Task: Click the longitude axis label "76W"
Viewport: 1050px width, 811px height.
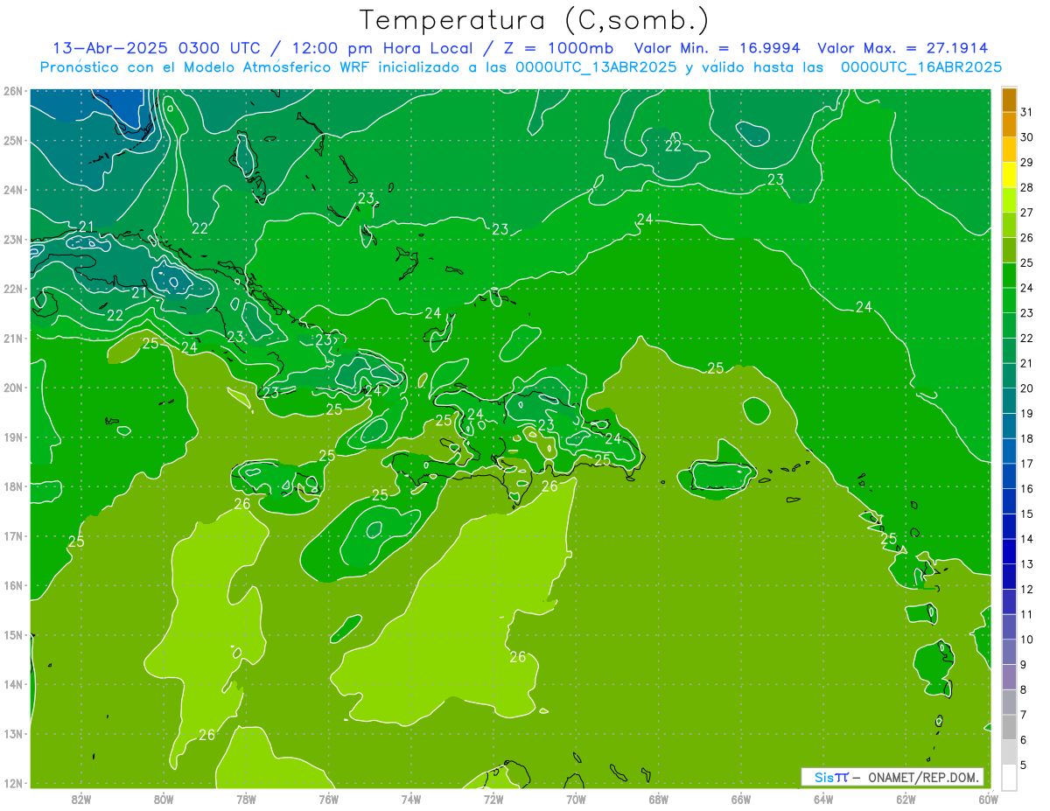Action: click(328, 798)
